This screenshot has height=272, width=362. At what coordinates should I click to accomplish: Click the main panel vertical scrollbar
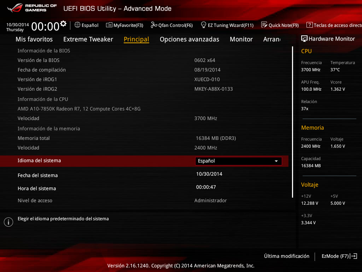click(292, 122)
